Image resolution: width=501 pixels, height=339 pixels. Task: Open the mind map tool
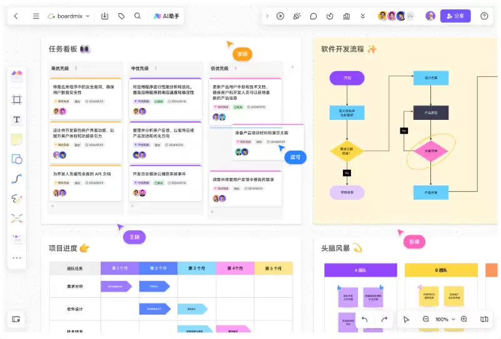tap(17, 219)
